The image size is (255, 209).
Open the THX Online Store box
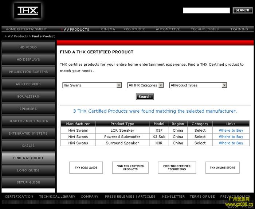[x=223, y=167]
